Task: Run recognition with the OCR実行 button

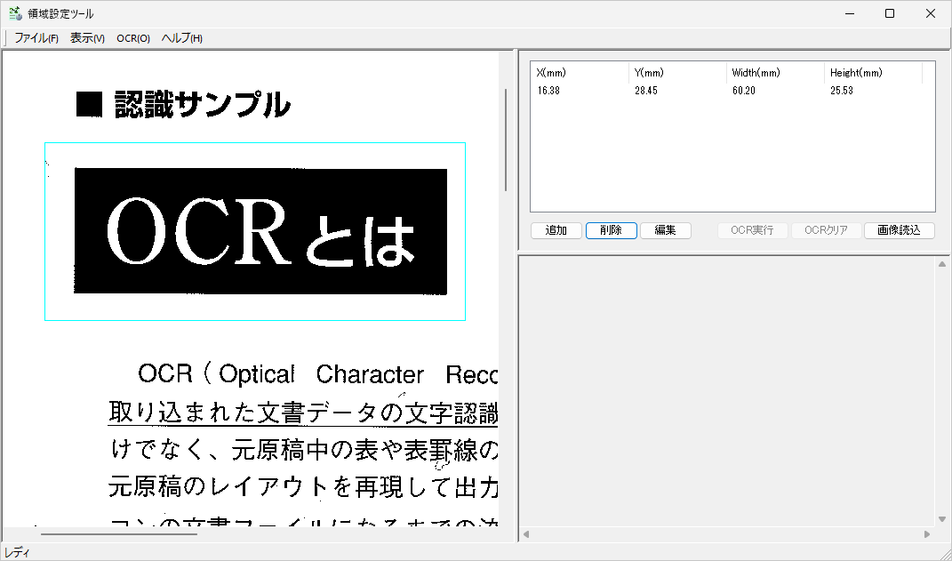Action: 752,230
